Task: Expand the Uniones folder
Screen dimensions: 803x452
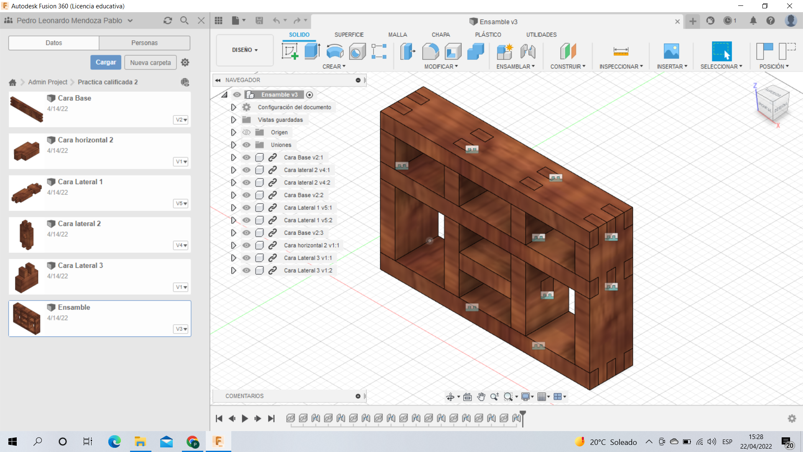Action: [233, 145]
